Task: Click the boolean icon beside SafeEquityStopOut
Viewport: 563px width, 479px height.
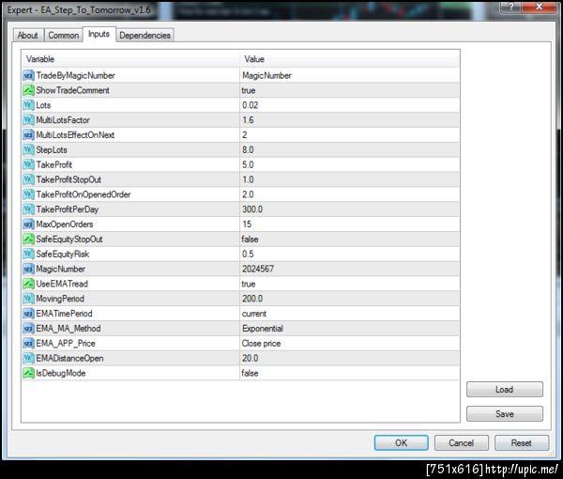Action: 28,239
